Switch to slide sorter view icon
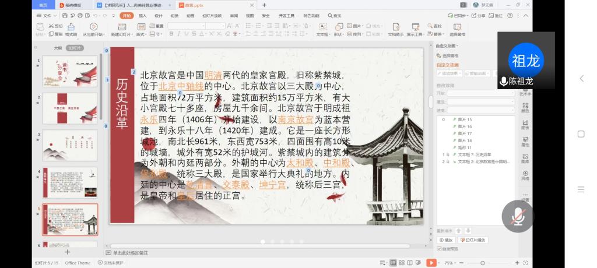Viewport: 597px width, 268px height. click(x=402, y=263)
